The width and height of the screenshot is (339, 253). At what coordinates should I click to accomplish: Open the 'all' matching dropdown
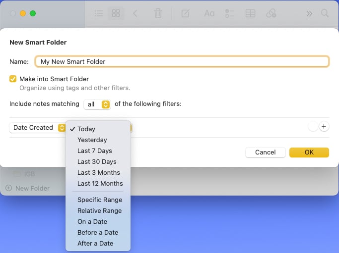coord(97,104)
